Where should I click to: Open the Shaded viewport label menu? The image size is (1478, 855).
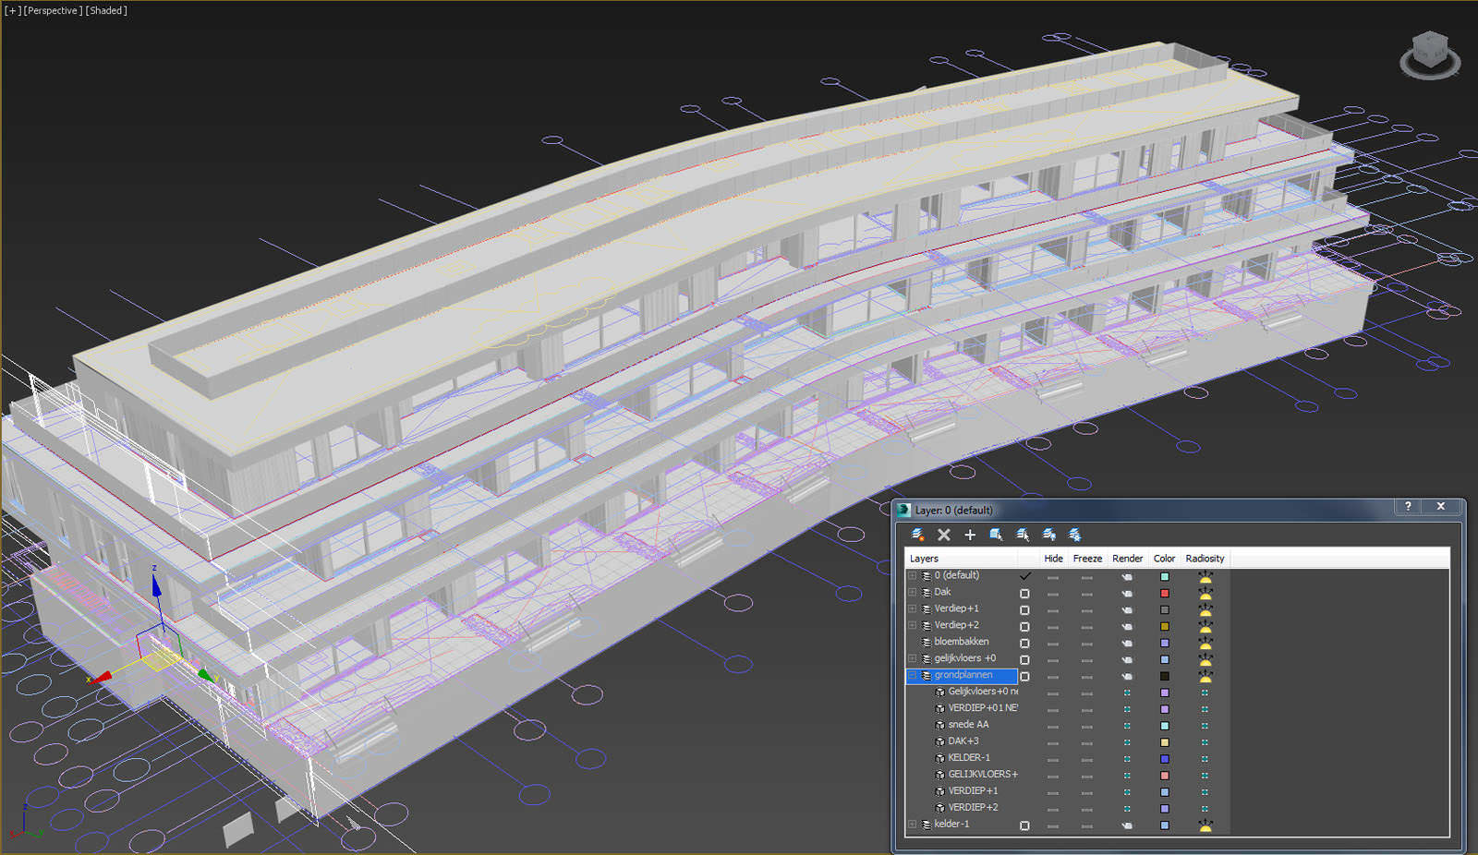point(106,11)
